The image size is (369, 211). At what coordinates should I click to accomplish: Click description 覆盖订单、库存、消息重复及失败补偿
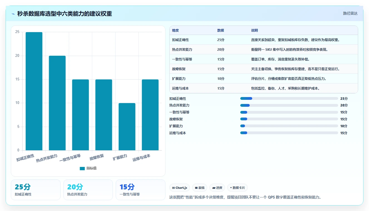coord(280,59)
